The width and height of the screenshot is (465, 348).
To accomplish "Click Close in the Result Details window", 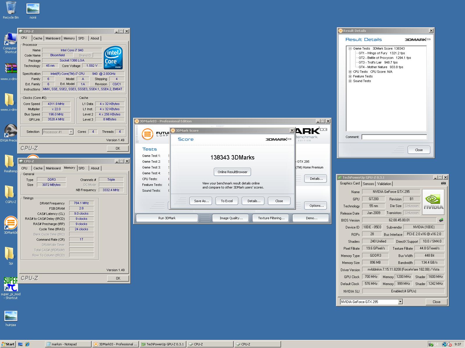I will (419, 150).
